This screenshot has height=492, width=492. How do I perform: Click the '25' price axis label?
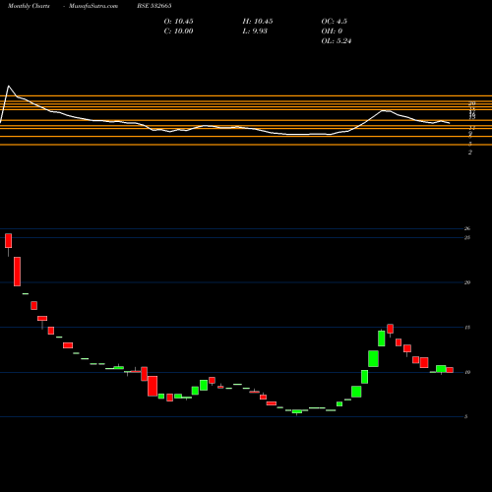point(467,237)
